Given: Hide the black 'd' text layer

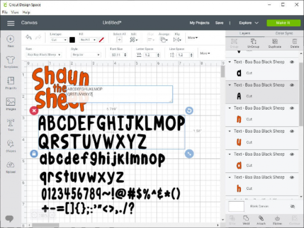Looking at the screenshot, I should [292, 62].
